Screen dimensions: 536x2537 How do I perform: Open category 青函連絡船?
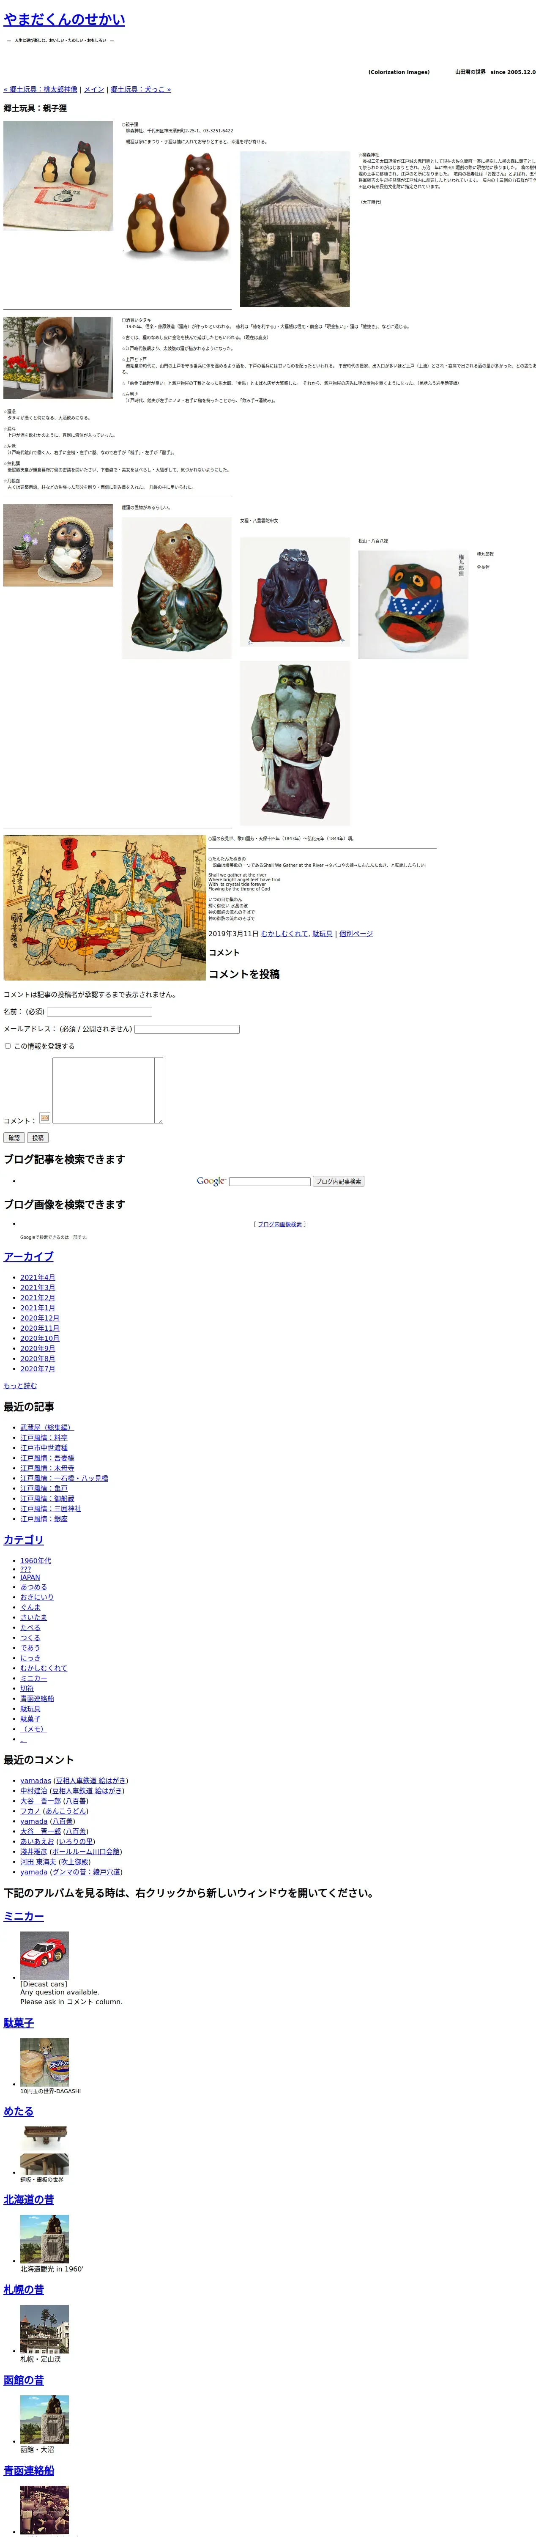tap(38, 1699)
